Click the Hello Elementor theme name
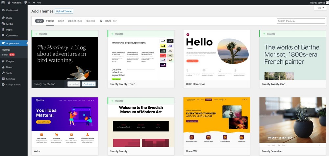 pos(195,84)
